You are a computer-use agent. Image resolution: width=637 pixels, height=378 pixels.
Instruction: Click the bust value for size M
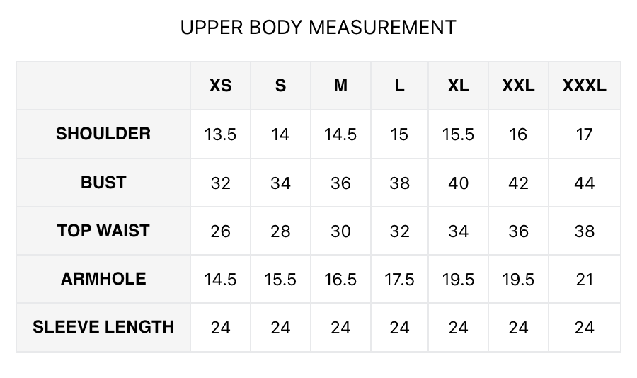[340, 183]
